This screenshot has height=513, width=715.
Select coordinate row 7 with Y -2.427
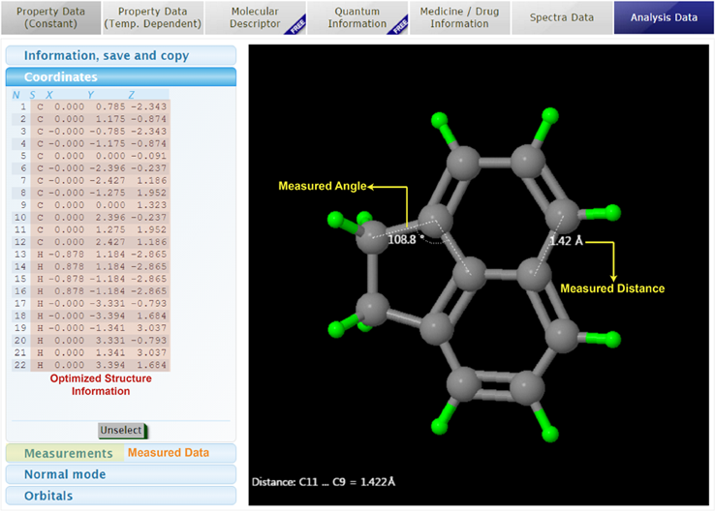[91, 180]
